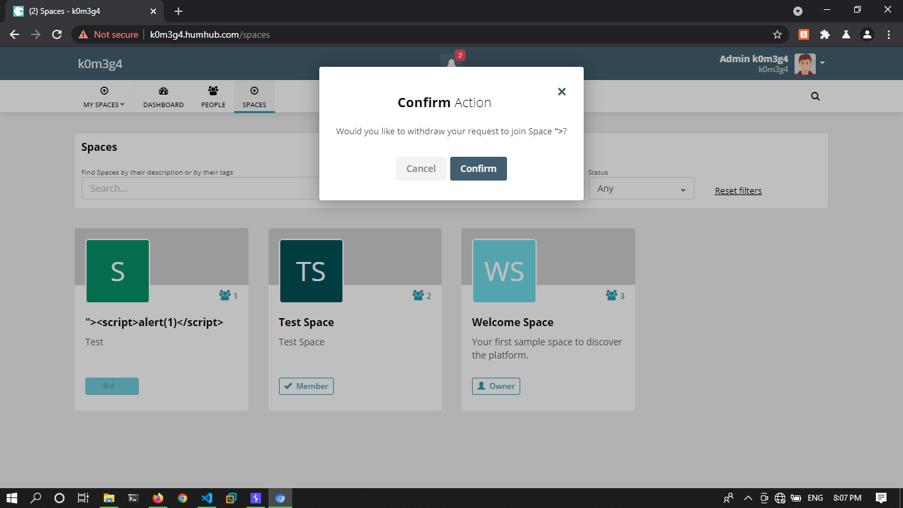This screenshot has width=903, height=508.
Task: Open the WS Welcome Space thumbnail
Action: [x=504, y=271]
